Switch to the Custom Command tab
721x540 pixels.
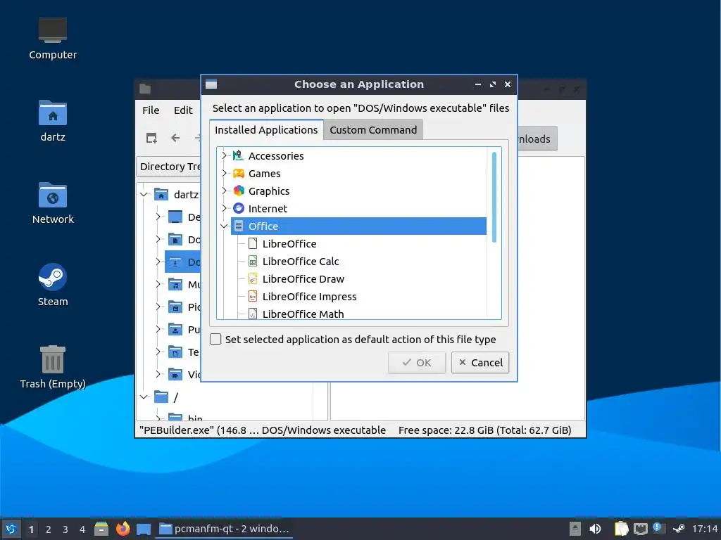coord(373,130)
